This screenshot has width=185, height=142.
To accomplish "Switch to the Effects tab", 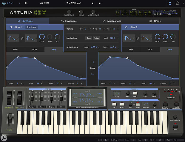I will (x=155, y=21).
